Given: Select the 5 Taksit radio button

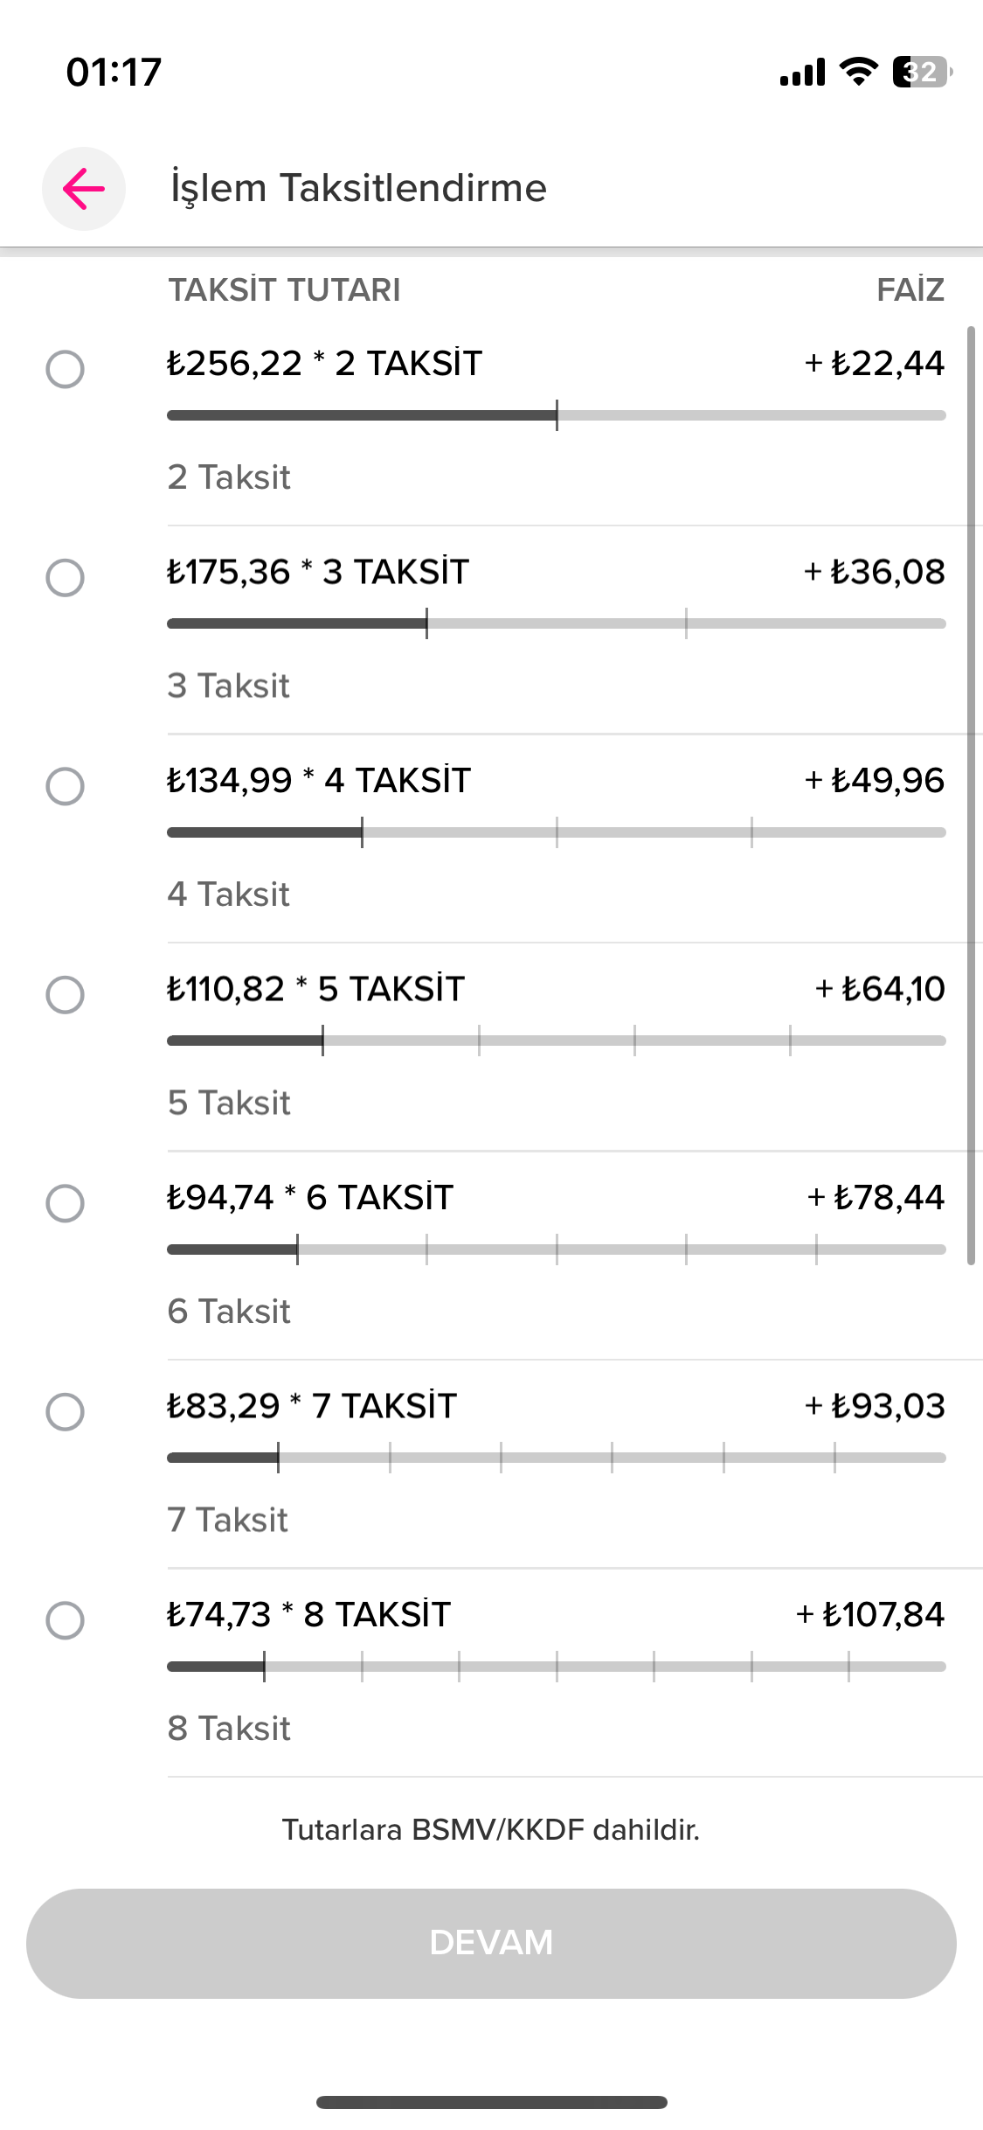Looking at the screenshot, I should pyautogui.click(x=65, y=995).
